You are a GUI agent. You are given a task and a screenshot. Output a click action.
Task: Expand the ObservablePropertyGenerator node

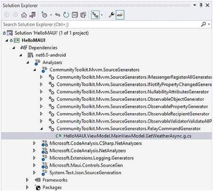[41, 107]
